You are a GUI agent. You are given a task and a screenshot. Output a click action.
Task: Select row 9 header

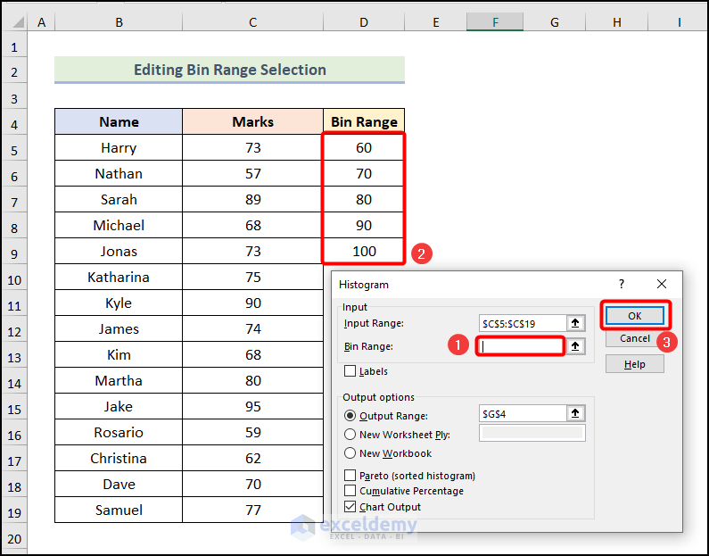[14, 251]
